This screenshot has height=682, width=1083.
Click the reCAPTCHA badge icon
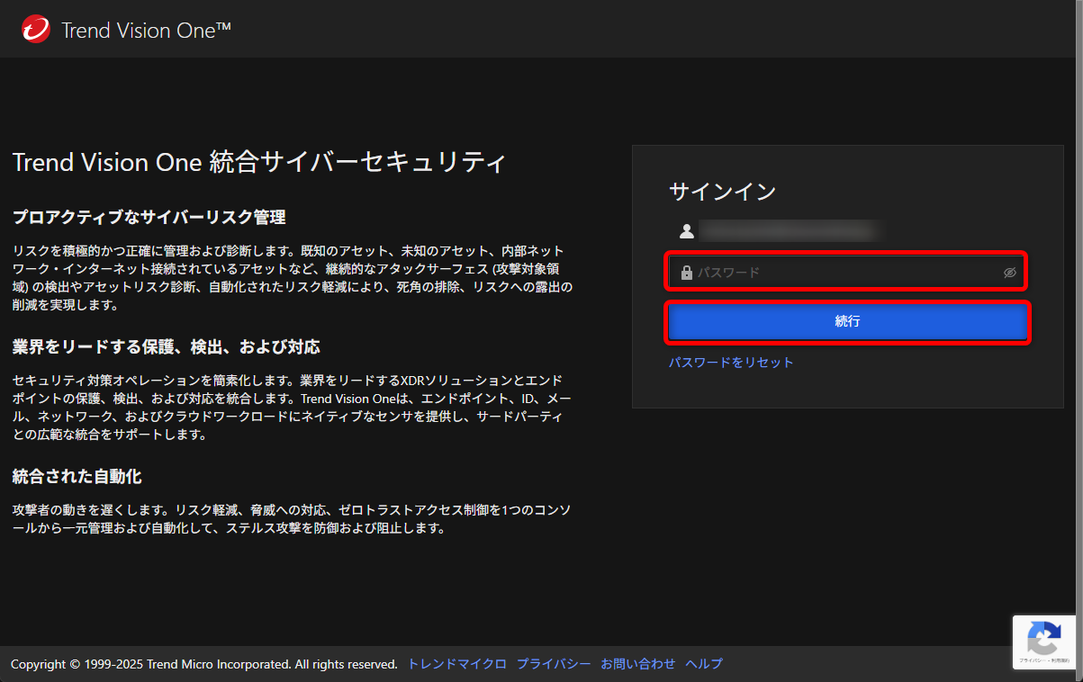(x=1044, y=637)
